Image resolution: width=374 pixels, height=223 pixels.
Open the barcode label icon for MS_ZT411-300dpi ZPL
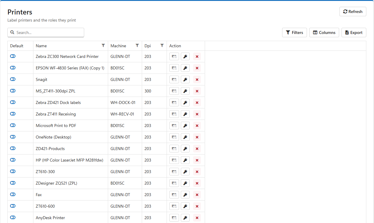coord(174,91)
